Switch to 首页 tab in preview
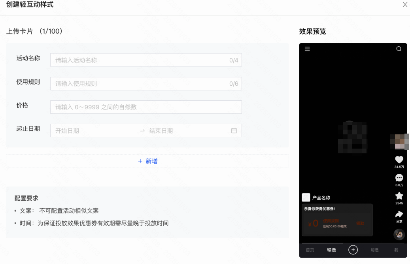The image size is (410, 264). pyautogui.click(x=310, y=250)
